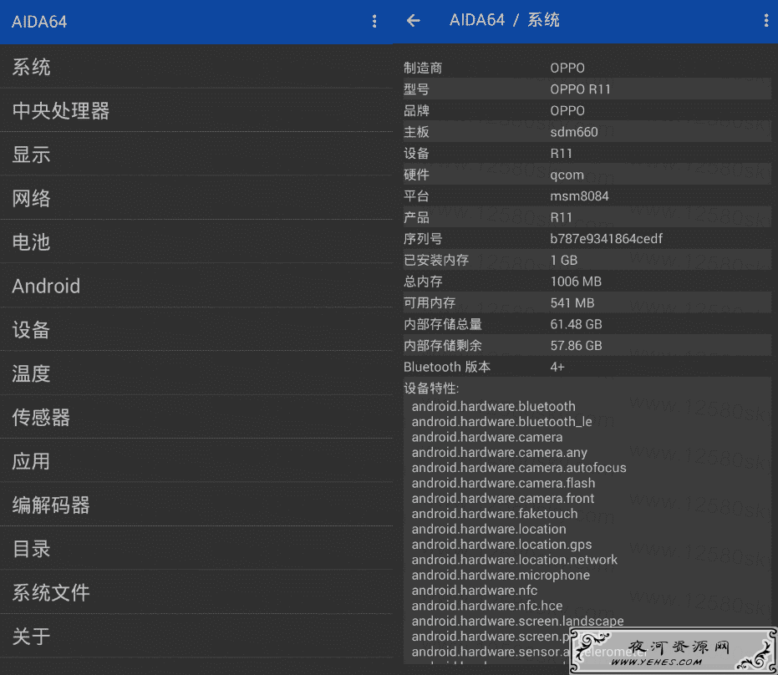Screen dimensions: 778x675
Task: Click the 序列号 value b787e9341864cedf
Action: pos(606,239)
